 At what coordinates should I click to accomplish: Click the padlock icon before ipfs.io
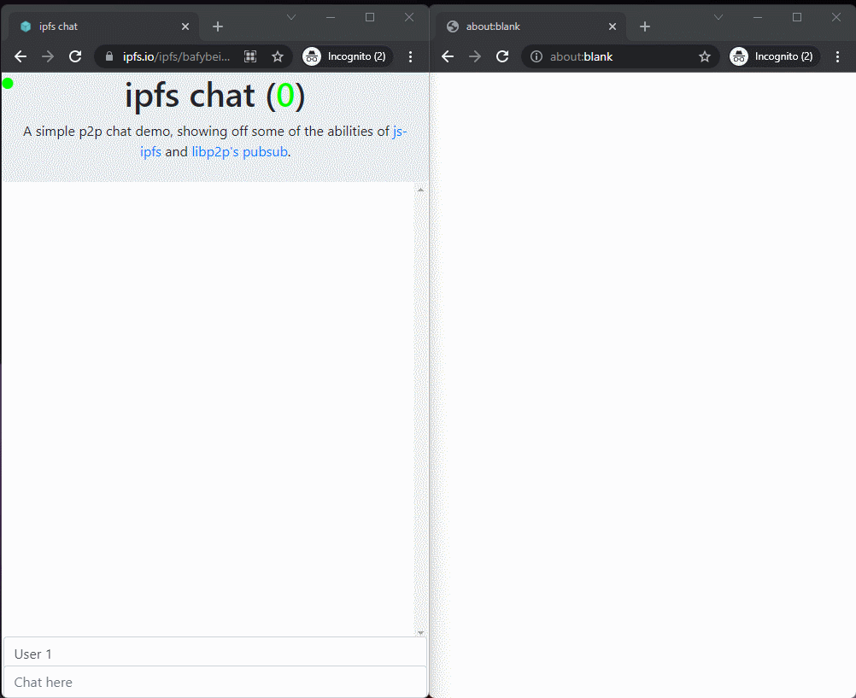coord(108,56)
